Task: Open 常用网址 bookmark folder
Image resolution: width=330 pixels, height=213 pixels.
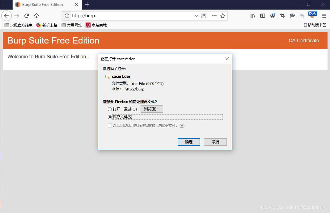Action: click(71, 25)
